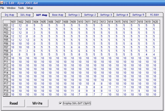Switch to the Inj Map tab

click(x=9, y=15)
